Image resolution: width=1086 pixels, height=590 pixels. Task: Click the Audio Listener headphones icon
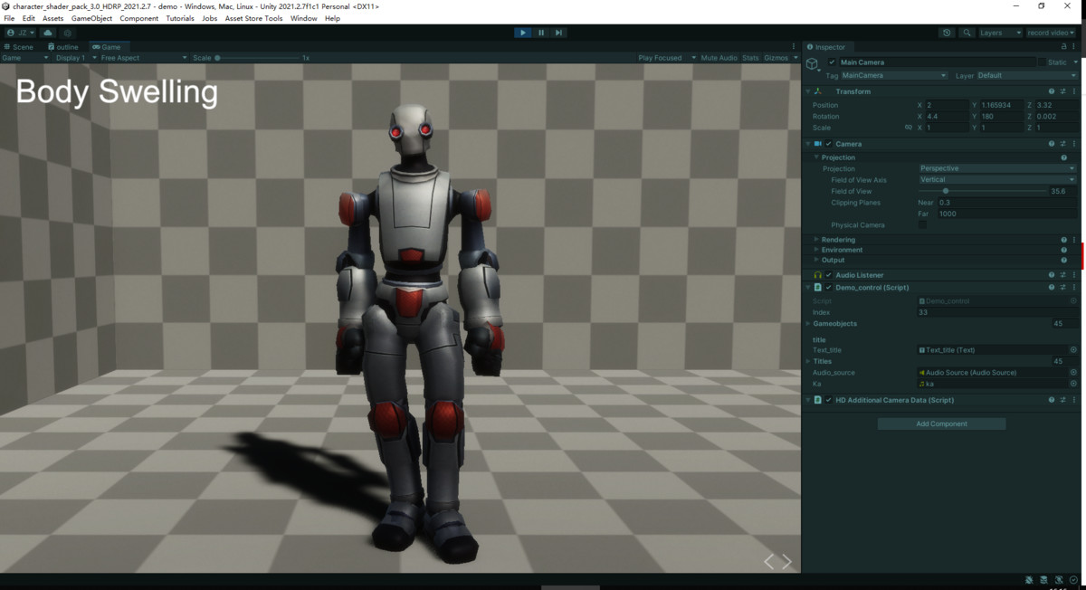[817, 274]
